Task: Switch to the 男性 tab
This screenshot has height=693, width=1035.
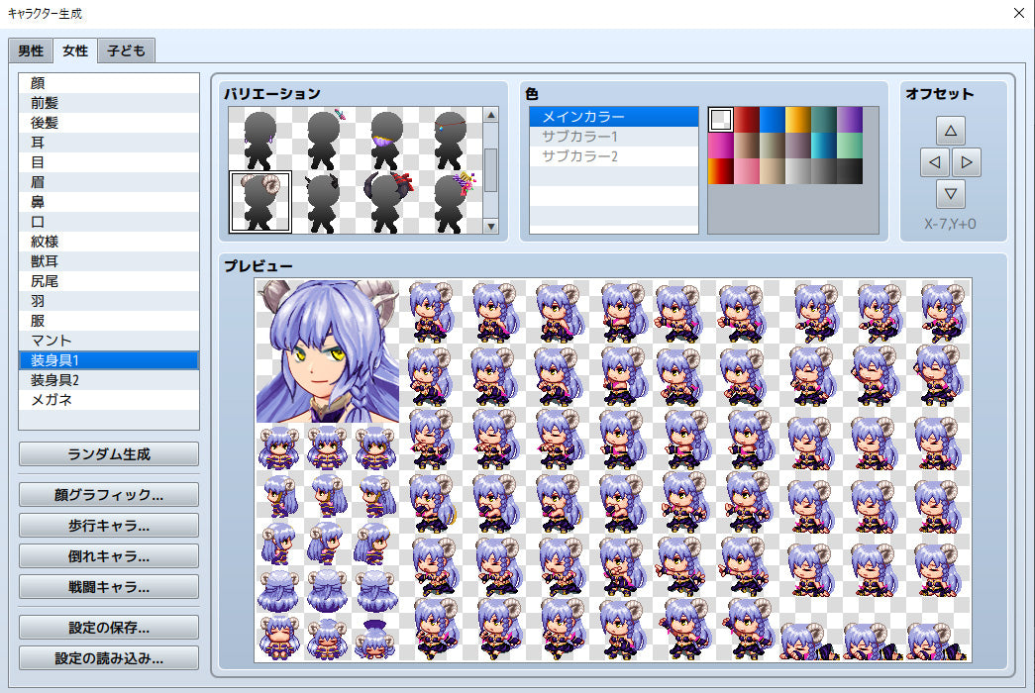Action: pos(30,49)
